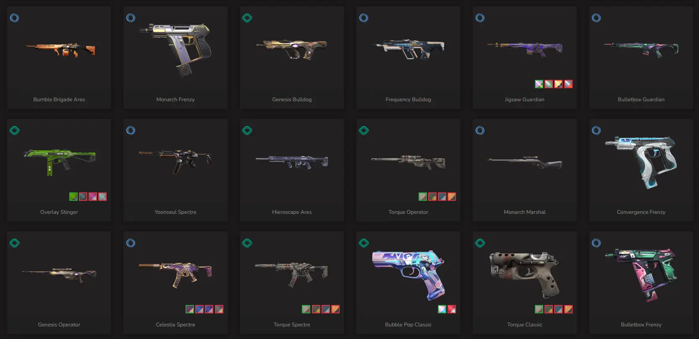The height and width of the screenshot is (339, 699).
Task: Select red variant swatch on Bubble Pop Classic
Action: click(452, 309)
